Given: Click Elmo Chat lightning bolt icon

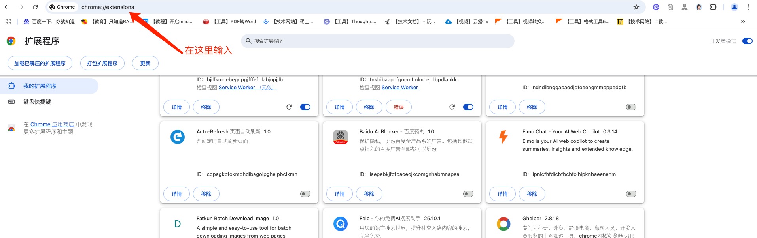Looking at the screenshot, I should coord(503,137).
